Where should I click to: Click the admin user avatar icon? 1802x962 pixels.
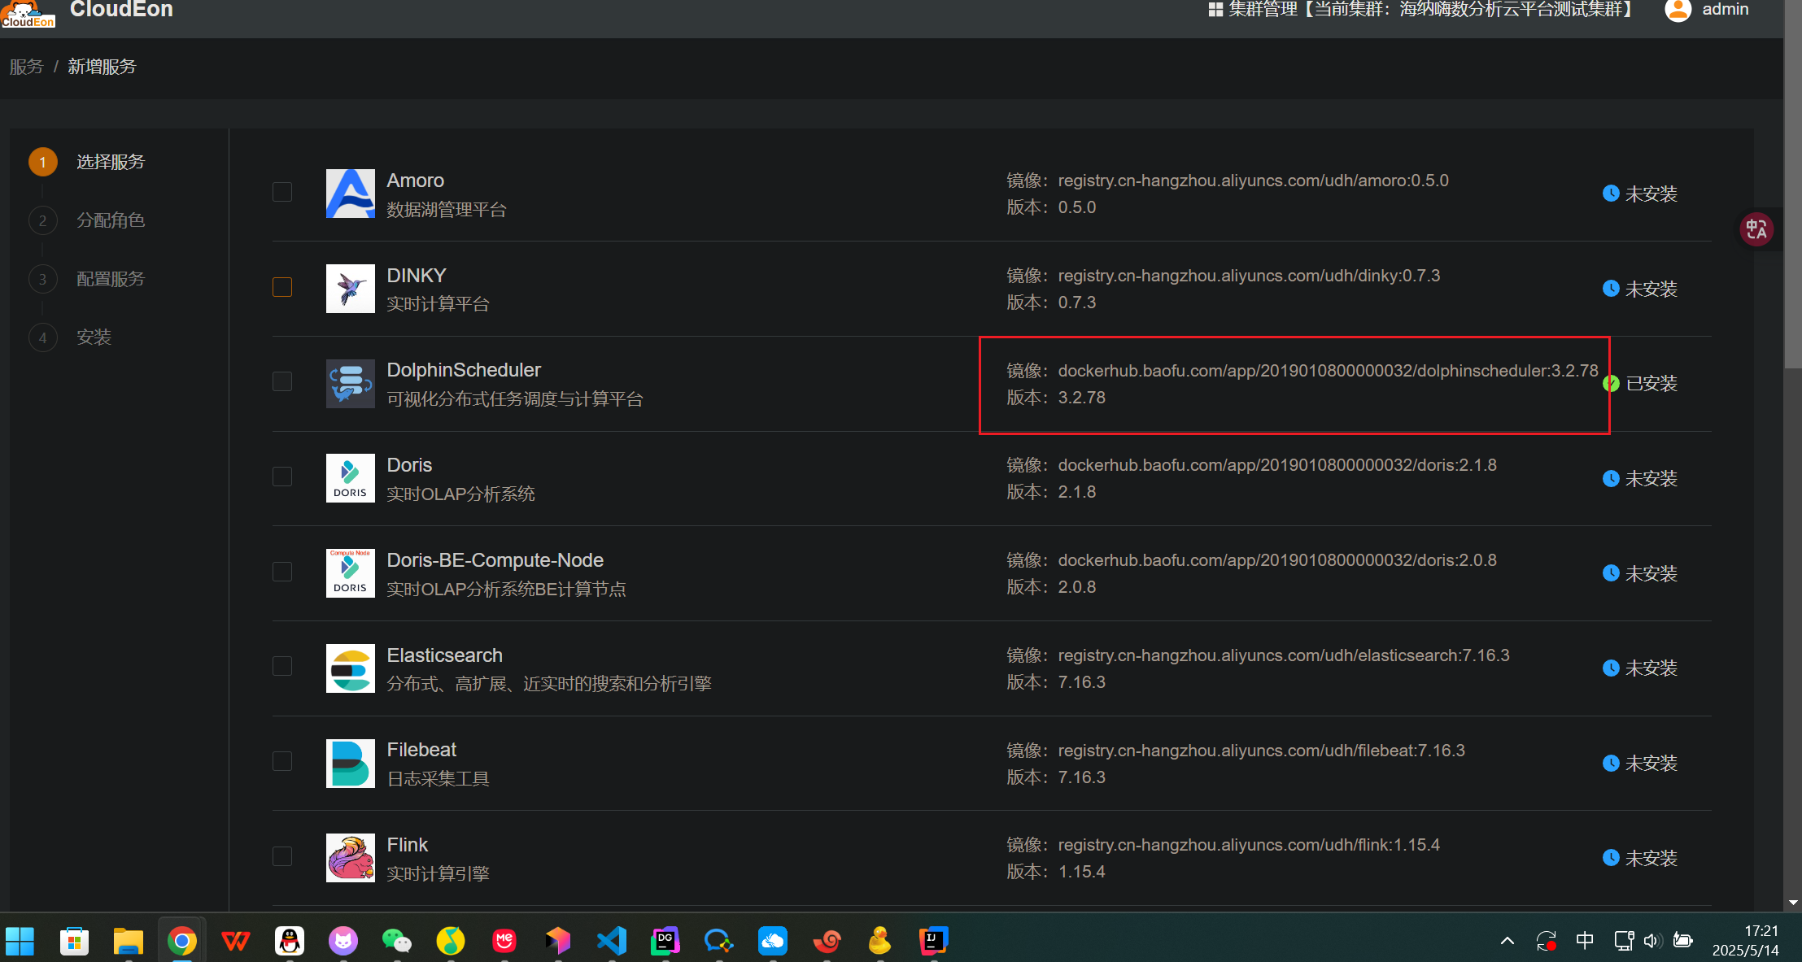click(1678, 10)
